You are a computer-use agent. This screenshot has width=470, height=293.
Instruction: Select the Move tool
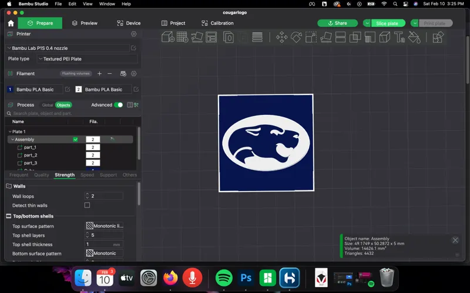click(281, 38)
